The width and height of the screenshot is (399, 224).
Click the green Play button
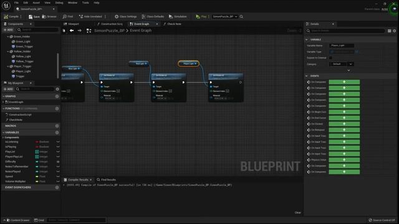[x=201, y=17]
